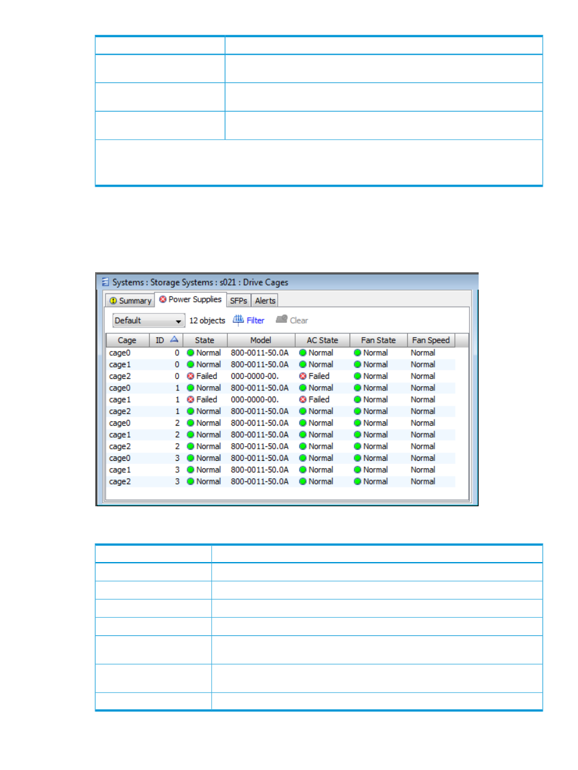
Task: Sort by the State column header
Action: (205, 340)
